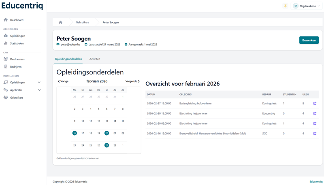Screen dimensions: 324x187
Task: Go to the previous month with Vorige
Action: pos(63,81)
